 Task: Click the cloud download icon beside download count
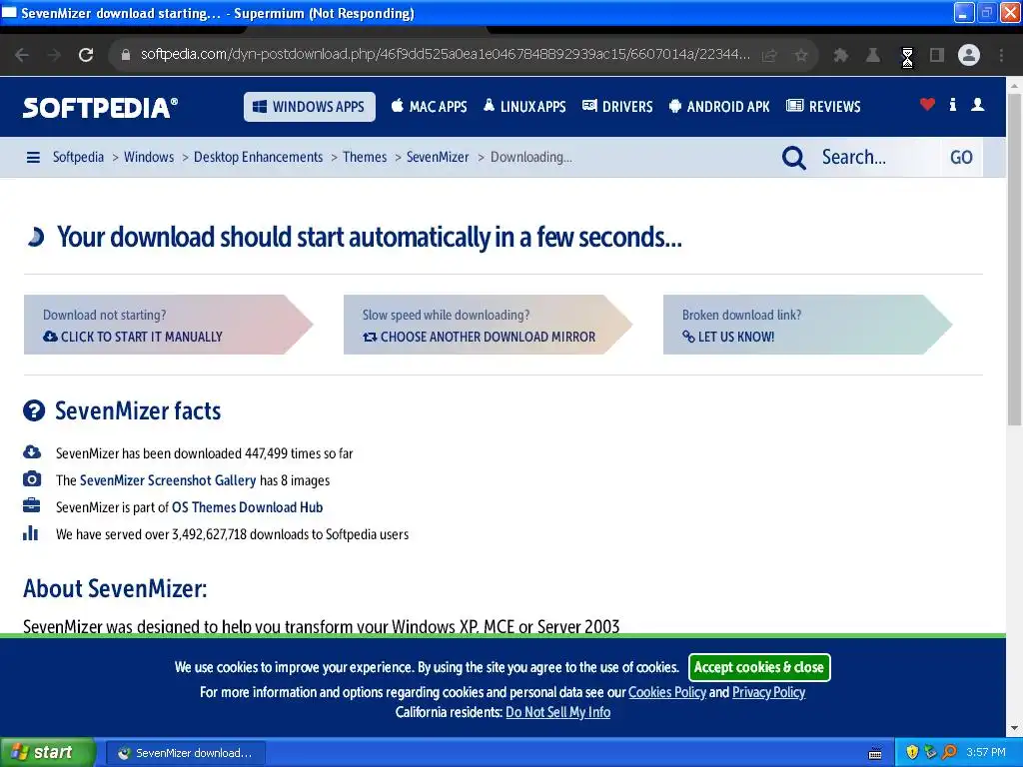[x=32, y=452]
